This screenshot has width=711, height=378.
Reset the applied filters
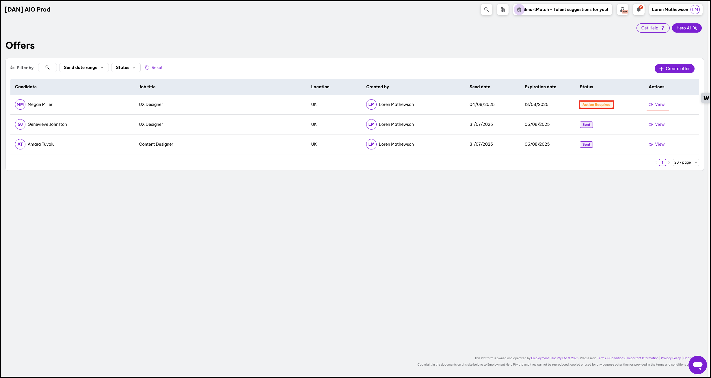point(154,68)
